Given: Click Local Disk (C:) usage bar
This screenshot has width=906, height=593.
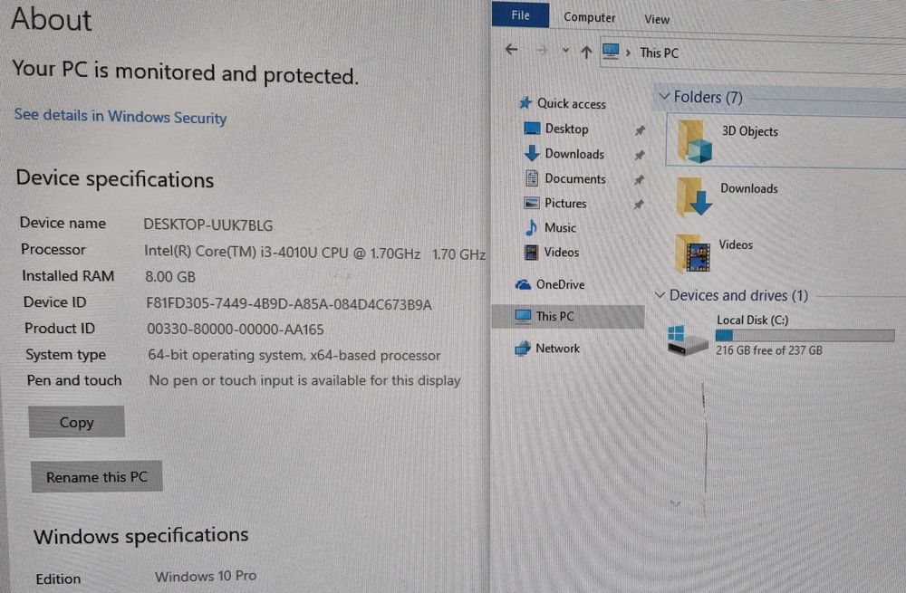Looking at the screenshot, I should coord(805,335).
